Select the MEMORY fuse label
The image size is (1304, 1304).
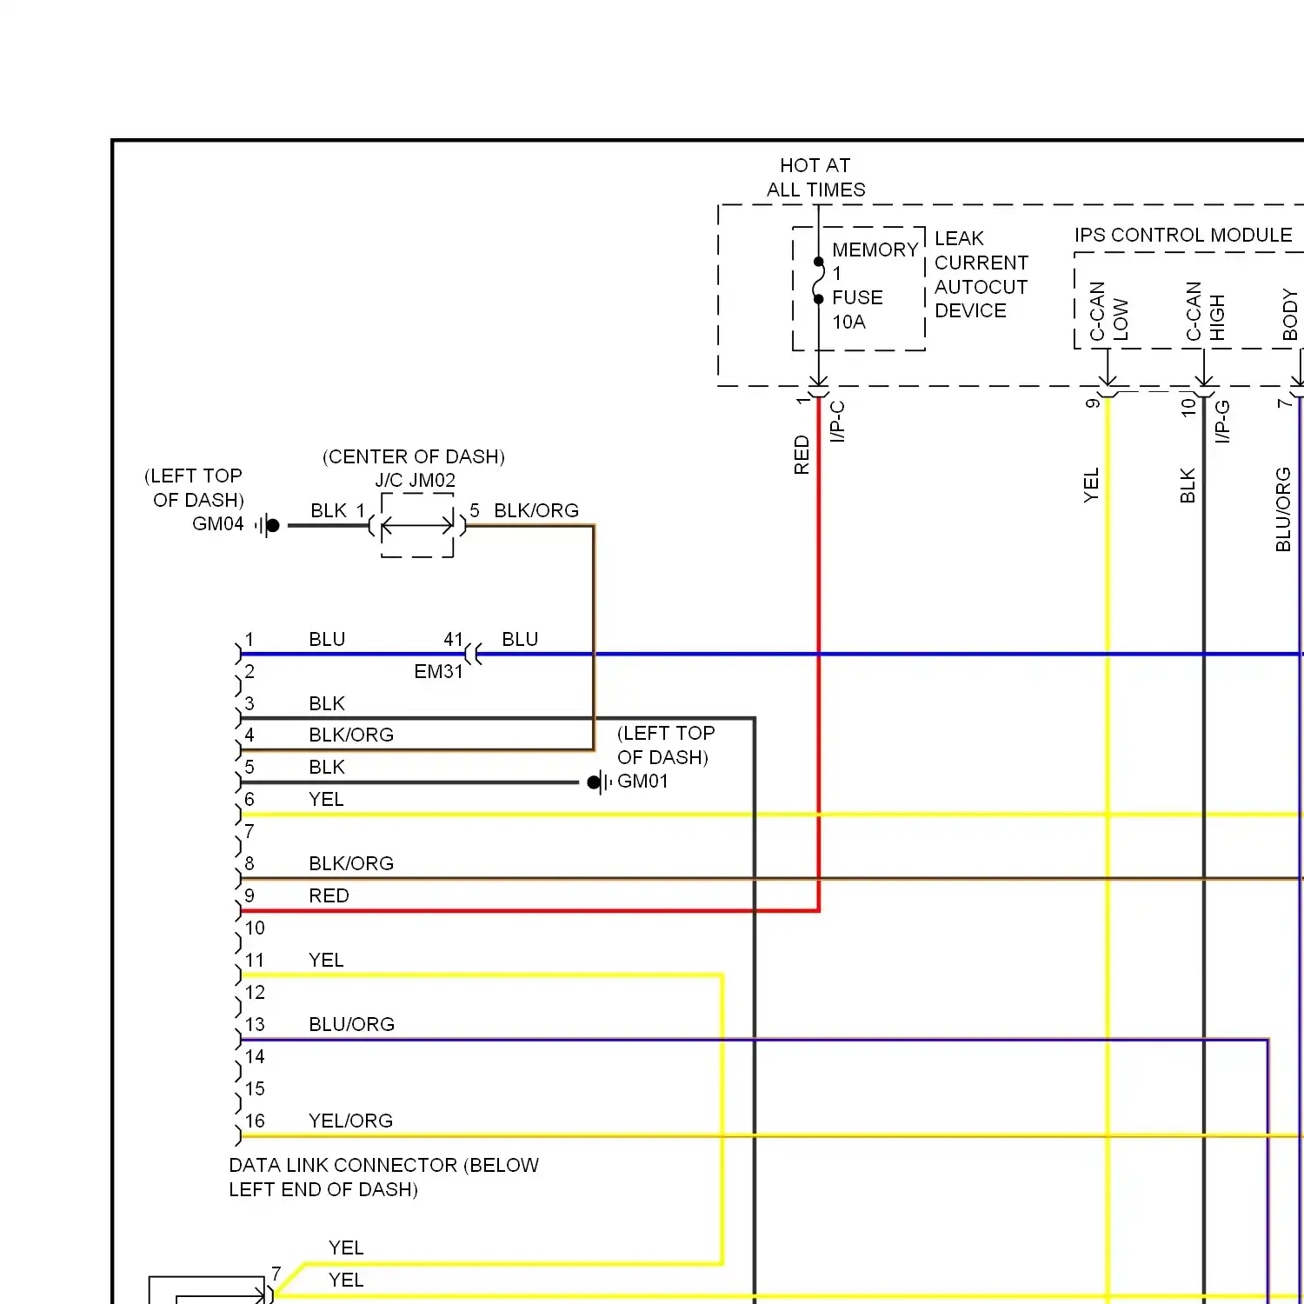875,250
